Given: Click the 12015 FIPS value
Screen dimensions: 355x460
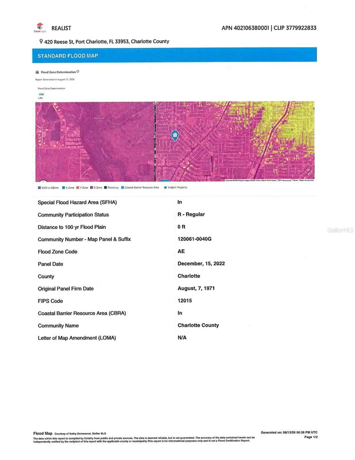Looking at the screenshot, I should (x=185, y=301).
